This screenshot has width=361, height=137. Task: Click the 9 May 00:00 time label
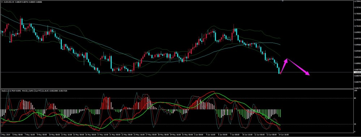42,135
